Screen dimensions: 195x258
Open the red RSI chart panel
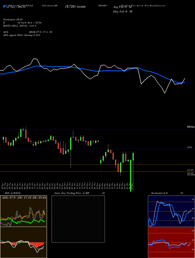coord(171,242)
